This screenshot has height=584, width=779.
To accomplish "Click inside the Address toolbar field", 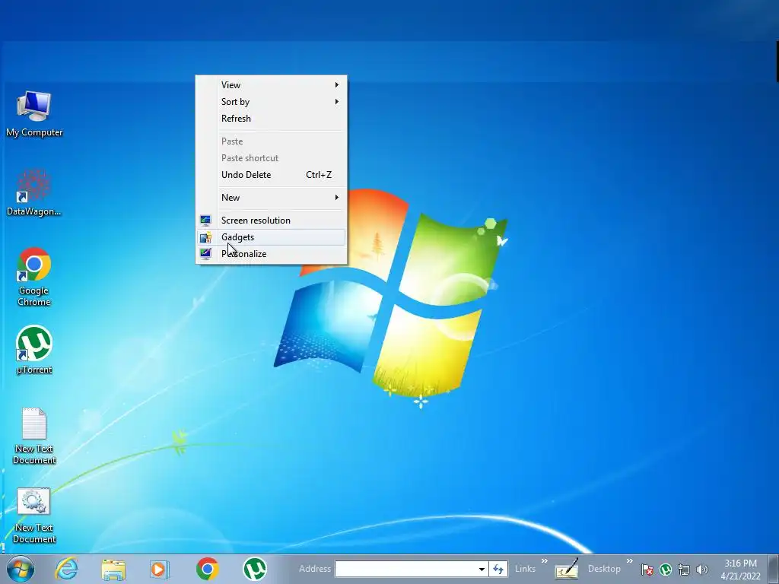I will pyautogui.click(x=406, y=569).
